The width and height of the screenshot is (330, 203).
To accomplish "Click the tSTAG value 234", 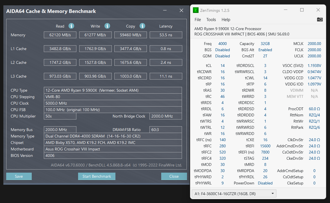I will pyautogui.click(x=265, y=158).
